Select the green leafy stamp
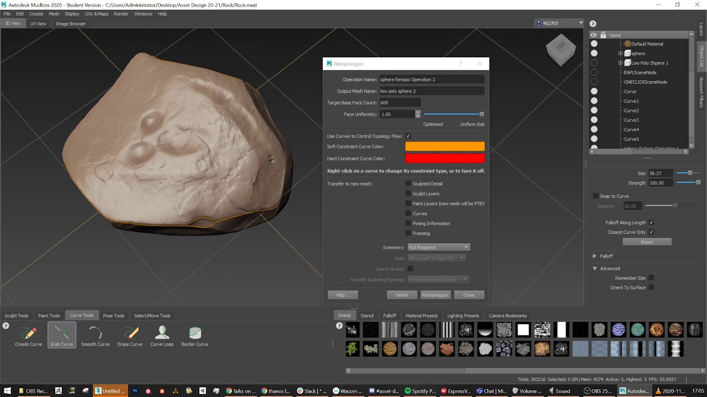707x397 pixels. pyautogui.click(x=352, y=348)
